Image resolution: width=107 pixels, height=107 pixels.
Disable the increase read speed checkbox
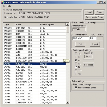click(76, 88)
